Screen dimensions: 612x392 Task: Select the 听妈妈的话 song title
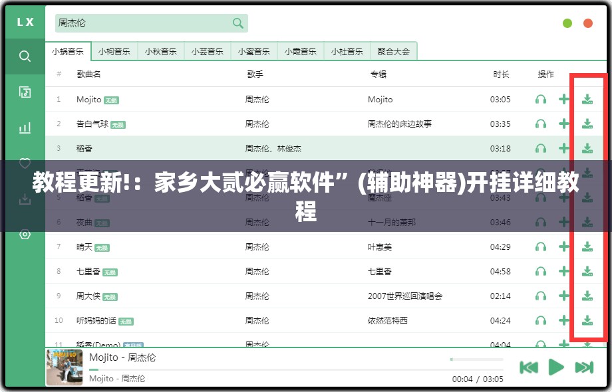click(96, 321)
